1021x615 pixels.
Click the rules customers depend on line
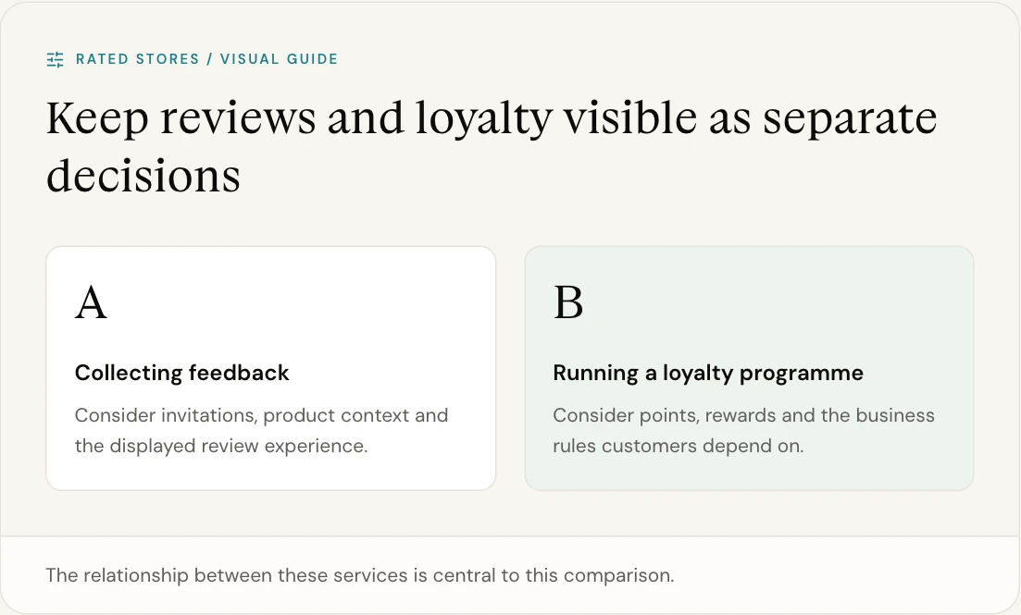click(x=679, y=446)
